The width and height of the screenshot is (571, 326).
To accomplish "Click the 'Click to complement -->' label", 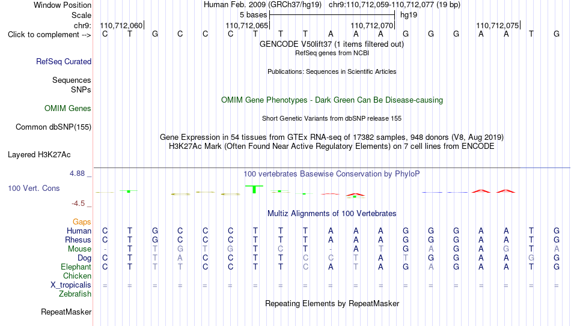I will click(x=49, y=35).
